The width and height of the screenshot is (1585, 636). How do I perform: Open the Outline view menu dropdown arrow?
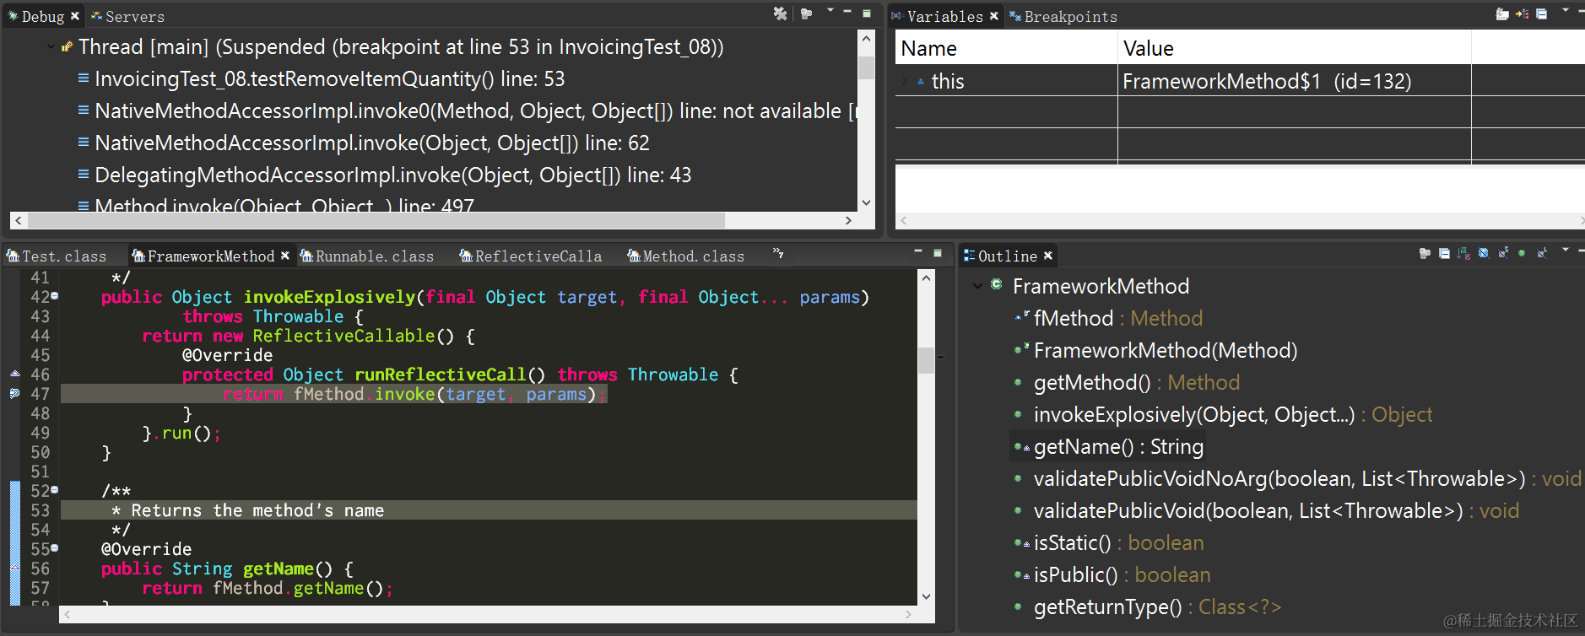coord(1566,251)
